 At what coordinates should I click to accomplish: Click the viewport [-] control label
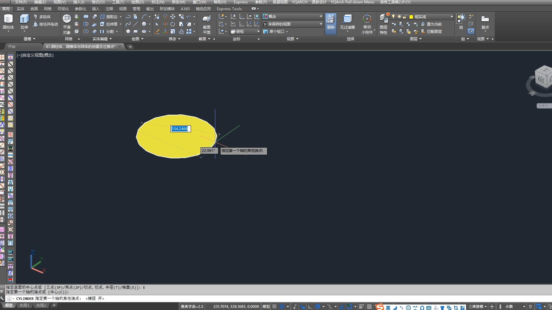tap(19, 55)
